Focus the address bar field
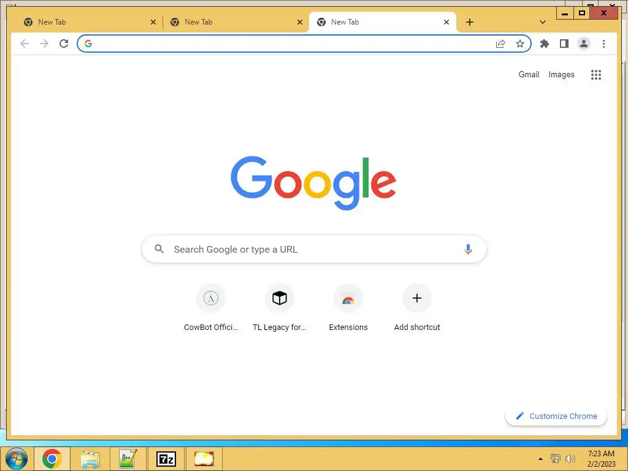This screenshot has height=471, width=628. 304,44
